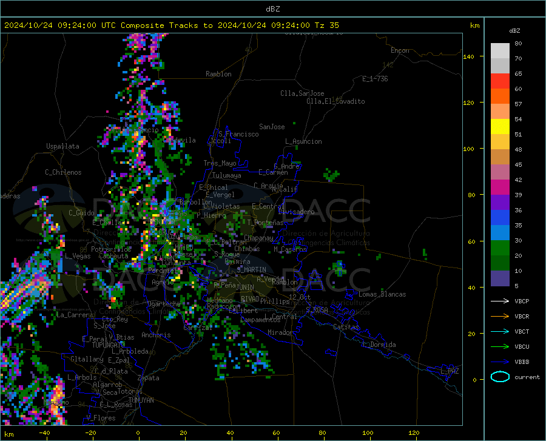Click the 'Zapata' map label
This screenshot has height=441, width=546.
(149, 378)
